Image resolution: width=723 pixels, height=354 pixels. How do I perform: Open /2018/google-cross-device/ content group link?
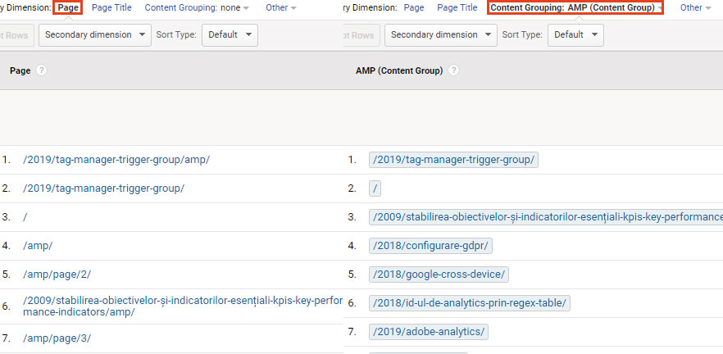pyautogui.click(x=439, y=275)
